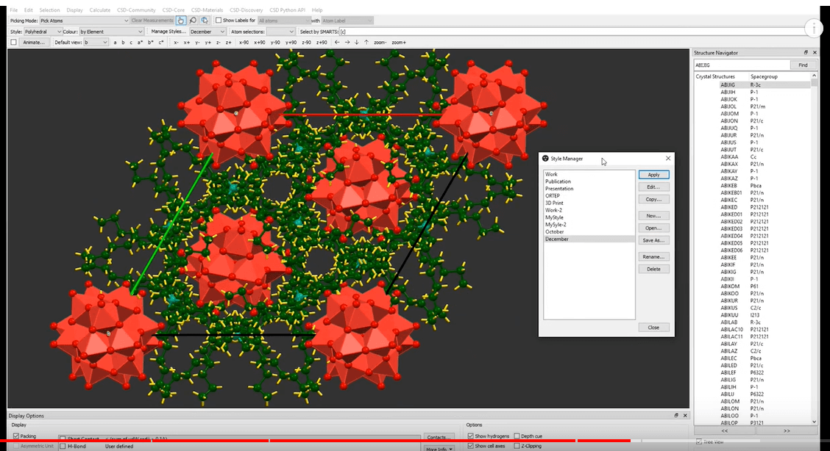This screenshot has width=830, height=451.
Task: Enable Show Labels for checkbox
Action: pyautogui.click(x=218, y=21)
